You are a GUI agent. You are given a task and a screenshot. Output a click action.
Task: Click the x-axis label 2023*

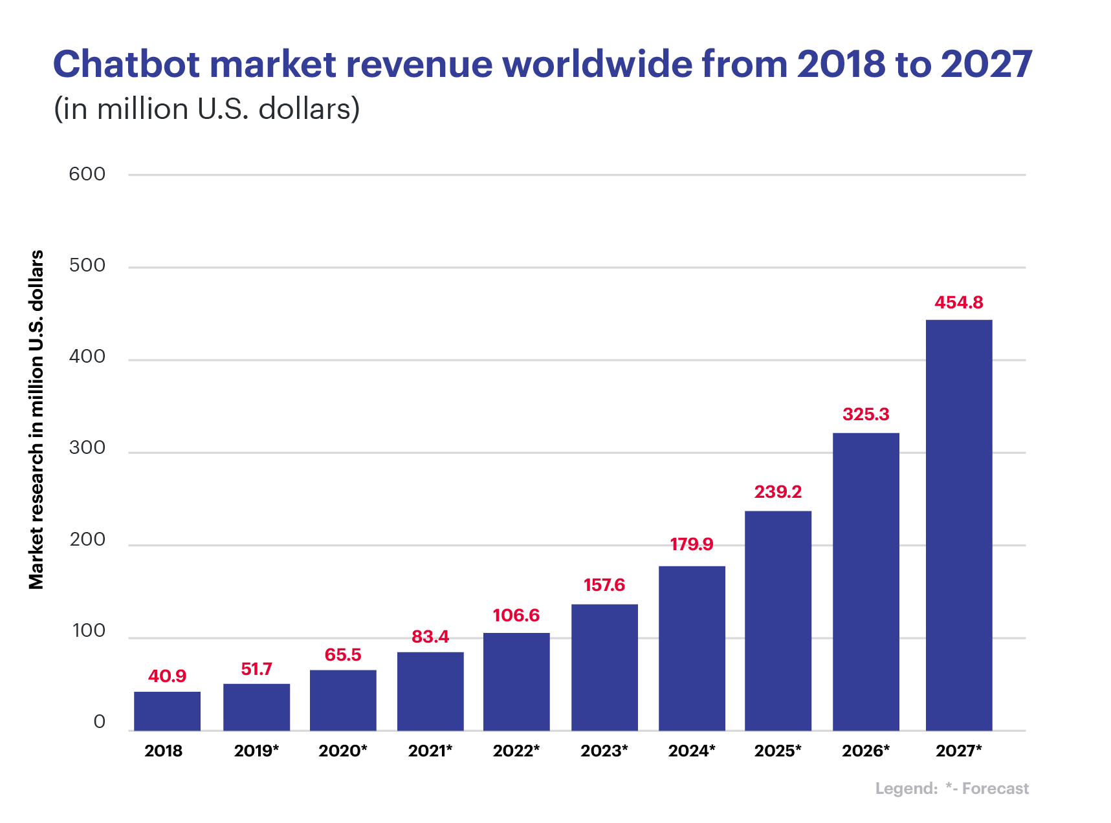(x=604, y=751)
